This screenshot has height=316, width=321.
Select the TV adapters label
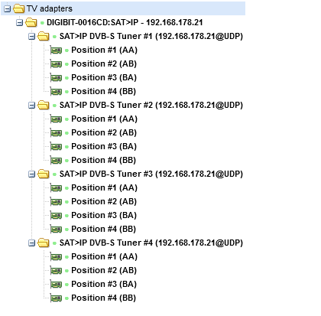(x=50, y=8)
